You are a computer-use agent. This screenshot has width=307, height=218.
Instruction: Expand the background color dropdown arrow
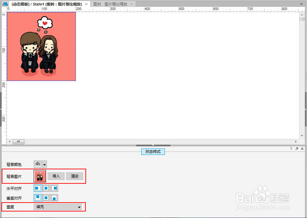(45, 165)
